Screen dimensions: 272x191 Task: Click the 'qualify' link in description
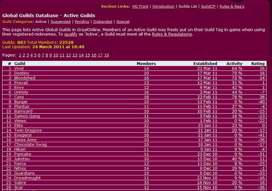pyautogui.click(x=70, y=34)
